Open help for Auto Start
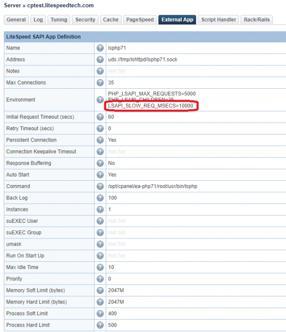 coord(100,175)
